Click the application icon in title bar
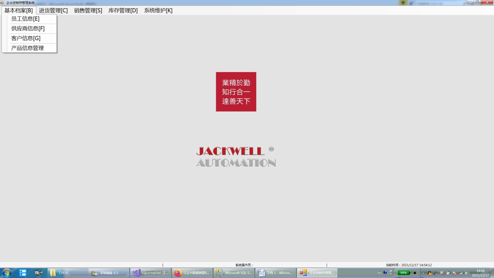Screen dimensions: 494x278 [2, 3]
